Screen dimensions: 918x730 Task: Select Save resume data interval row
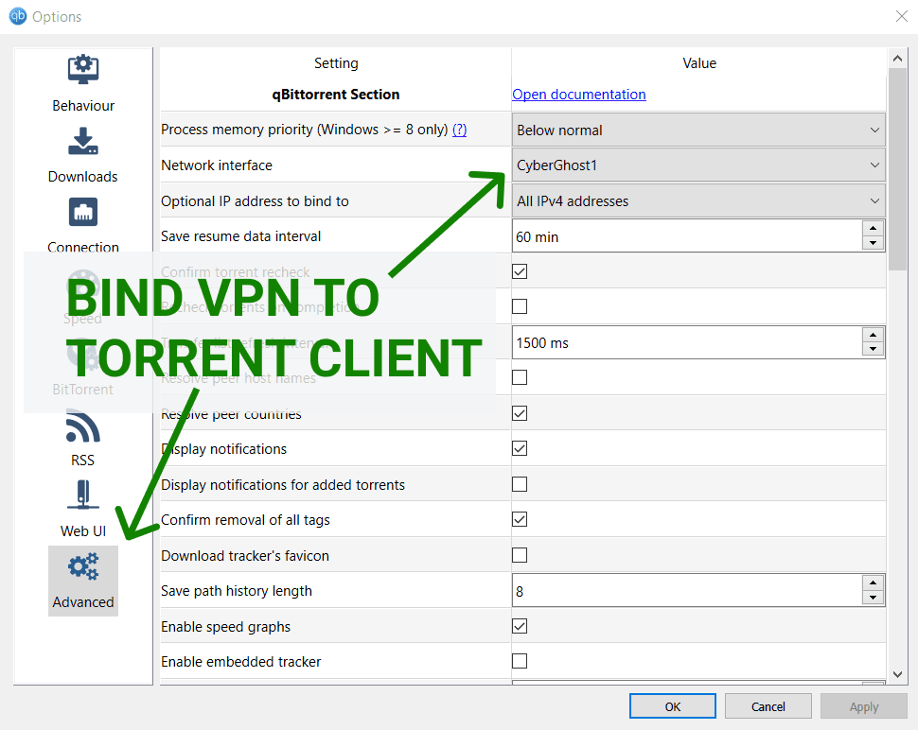click(x=335, y=236)
